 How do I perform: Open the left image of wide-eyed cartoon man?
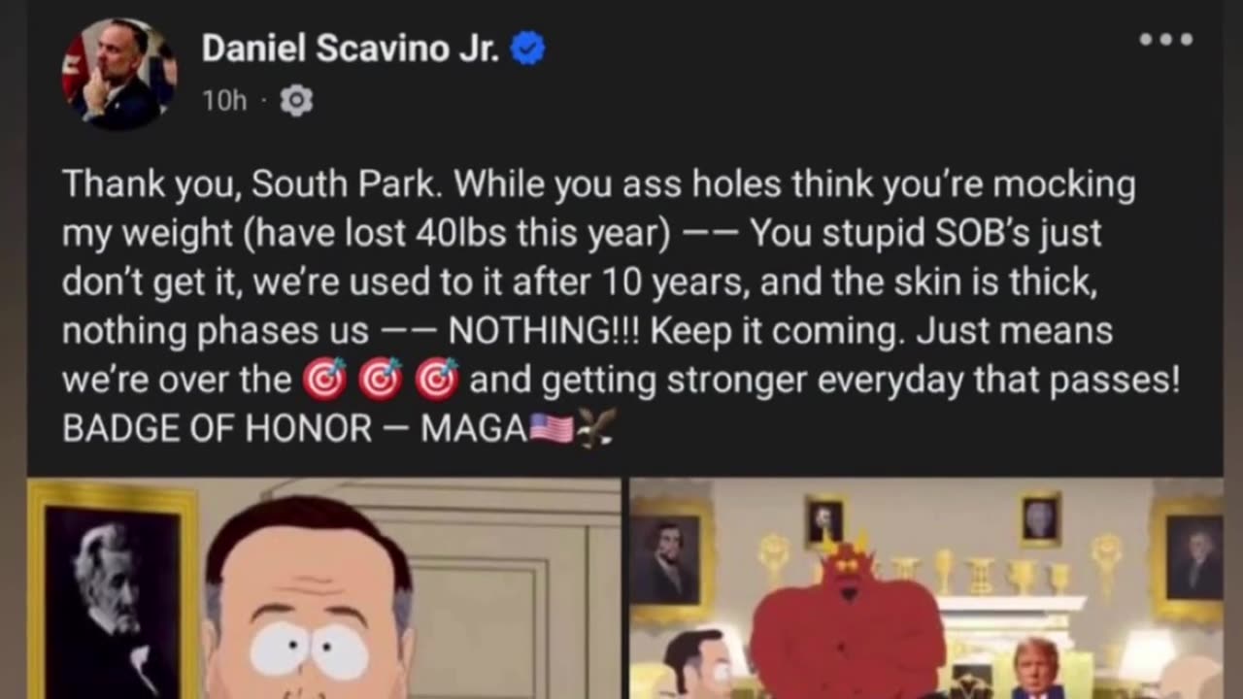(x=324, y=588)
